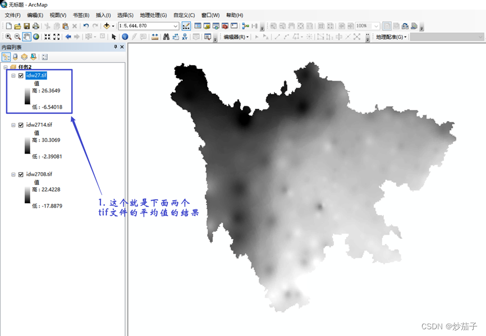Click the 地理配准(G) button
The image size is (486, 336).
pyautogui.click(x=390, y=37)
